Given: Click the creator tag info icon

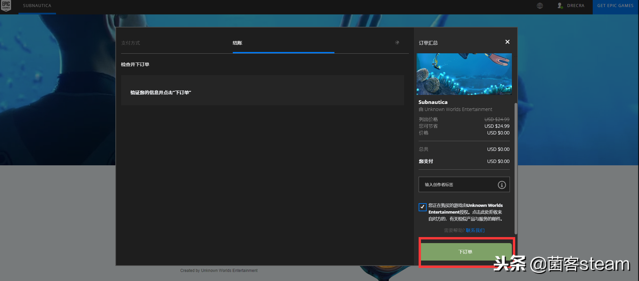Looking at the screenshot, I should pos(501,185).
